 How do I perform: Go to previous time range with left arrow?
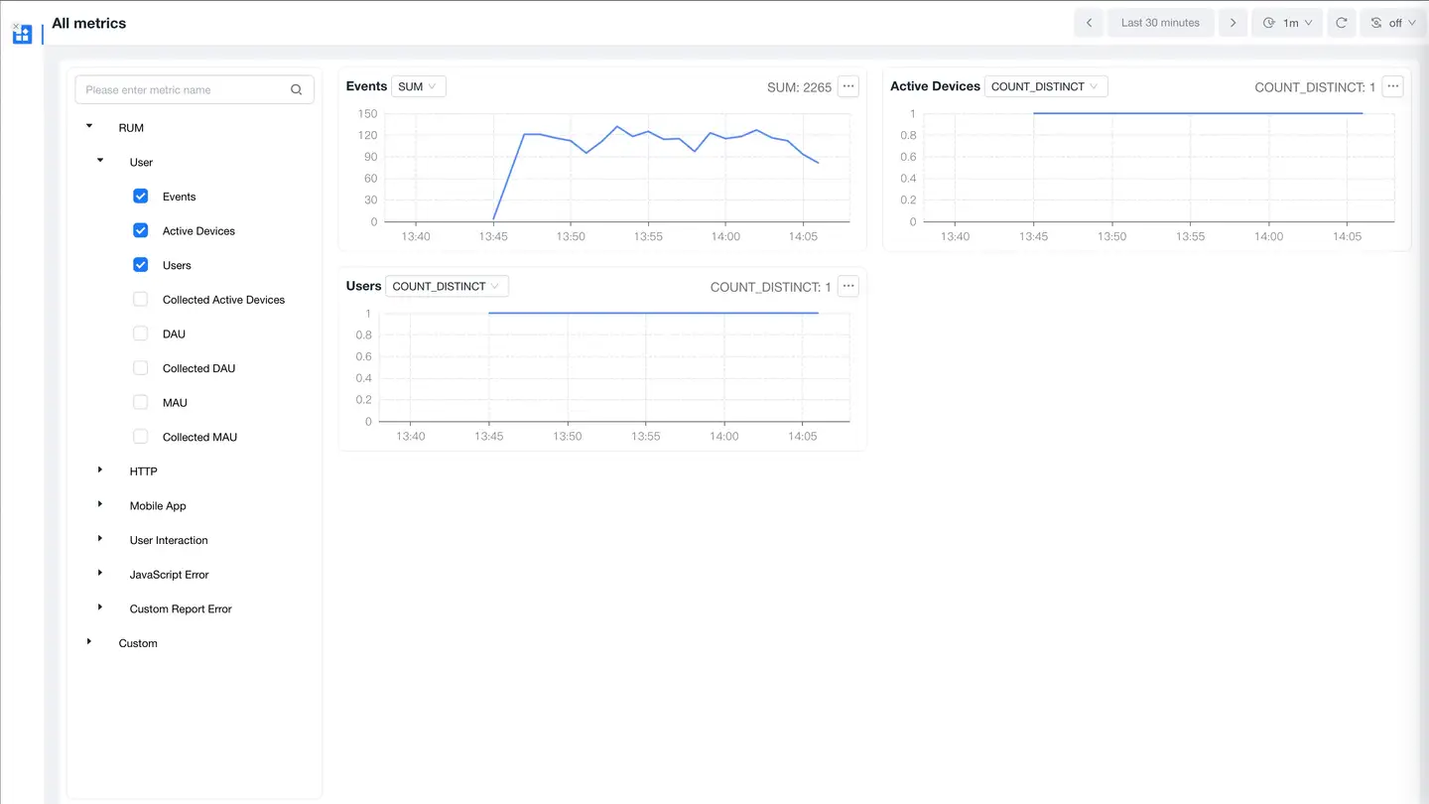point(1089,23)
